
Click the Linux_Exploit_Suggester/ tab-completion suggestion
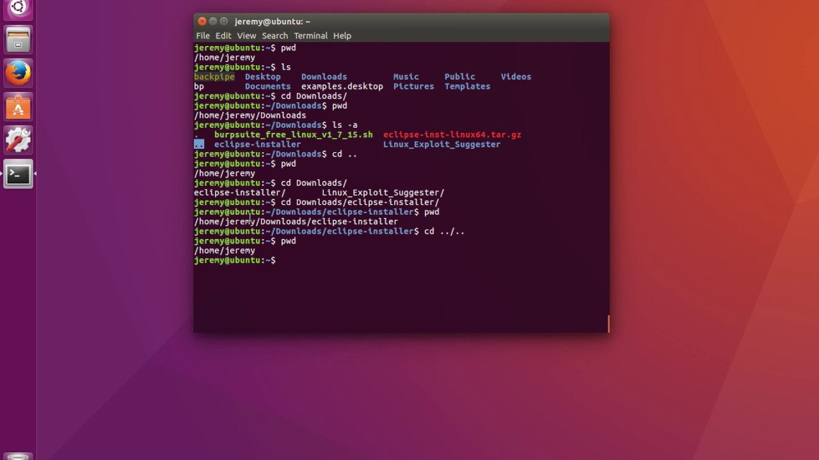[x=383, y=193]
